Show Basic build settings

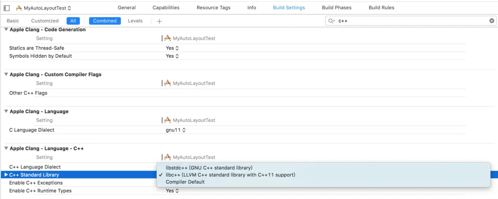pos(13,21)
